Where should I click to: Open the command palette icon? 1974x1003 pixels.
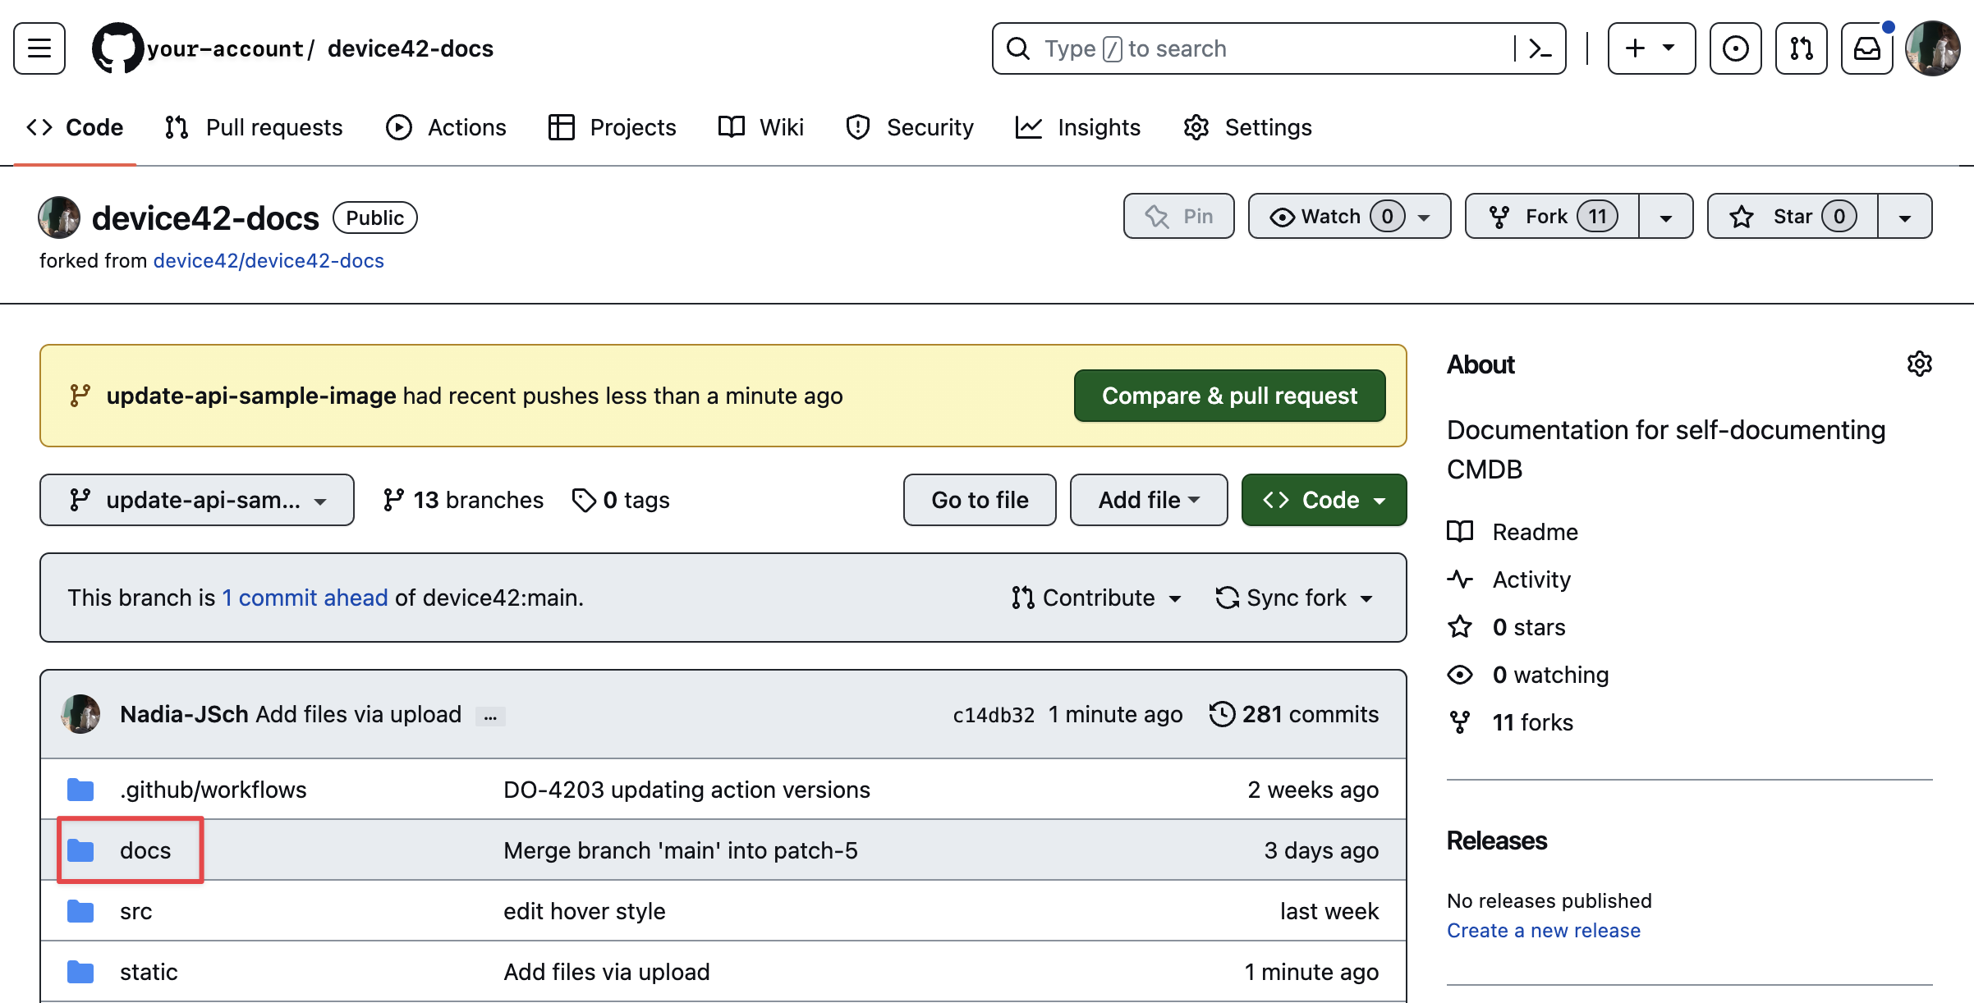point(1540,48)
